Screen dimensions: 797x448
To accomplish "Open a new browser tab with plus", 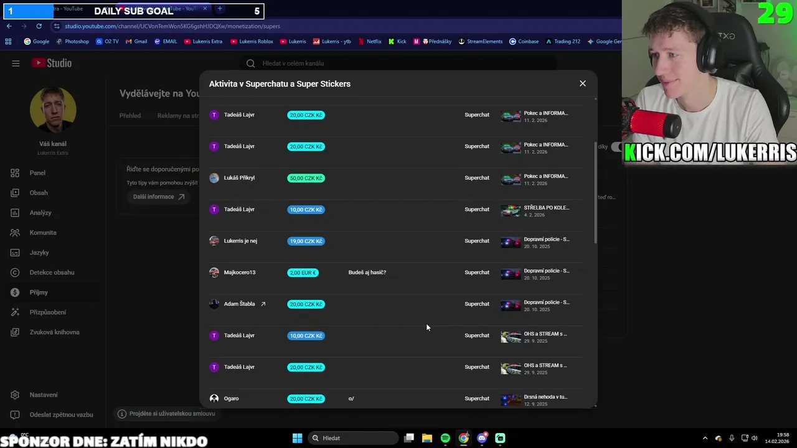I will (x=220, y=9).
